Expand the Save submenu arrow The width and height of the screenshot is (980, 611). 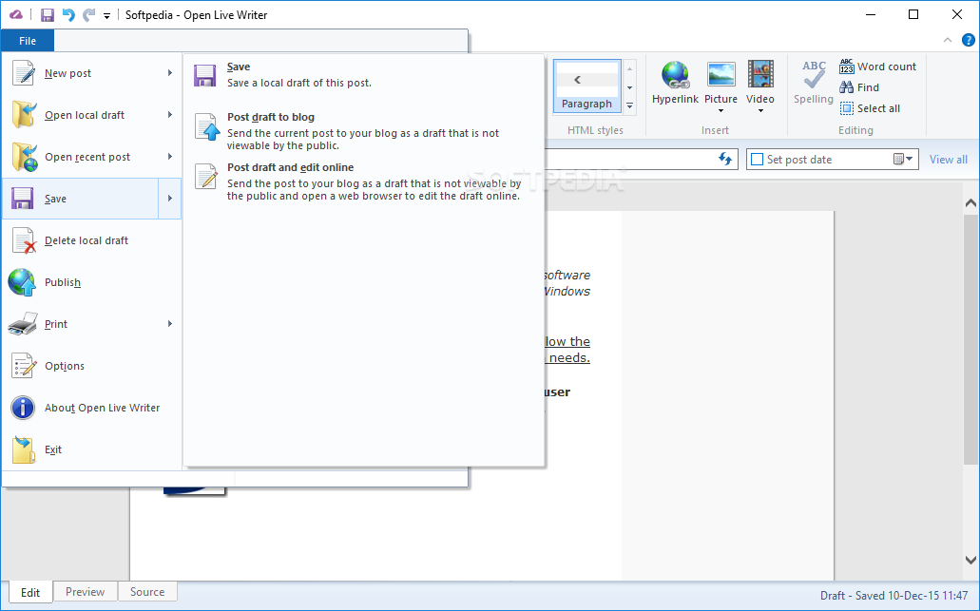[x=170, y=199]
